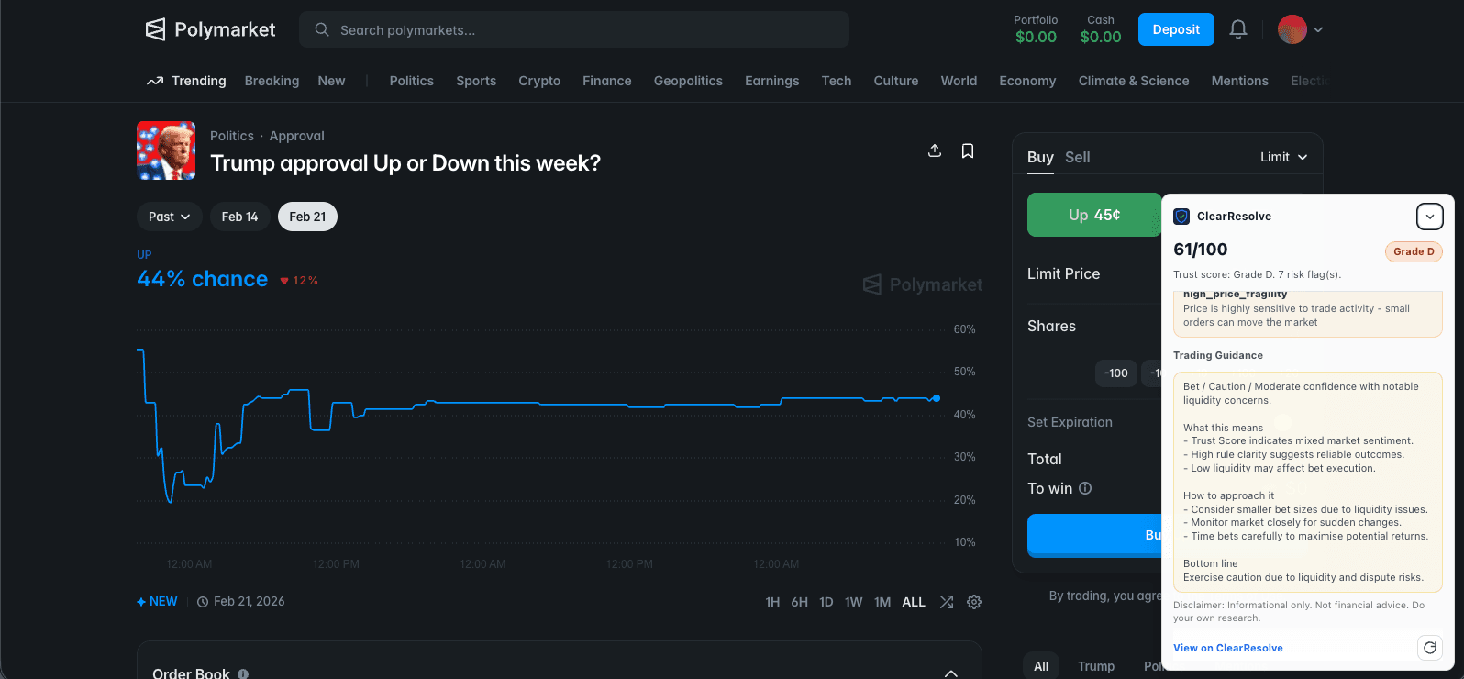Click the Polymarket logo in the header
Screen dimensions: 1464x679
[211, 29]
